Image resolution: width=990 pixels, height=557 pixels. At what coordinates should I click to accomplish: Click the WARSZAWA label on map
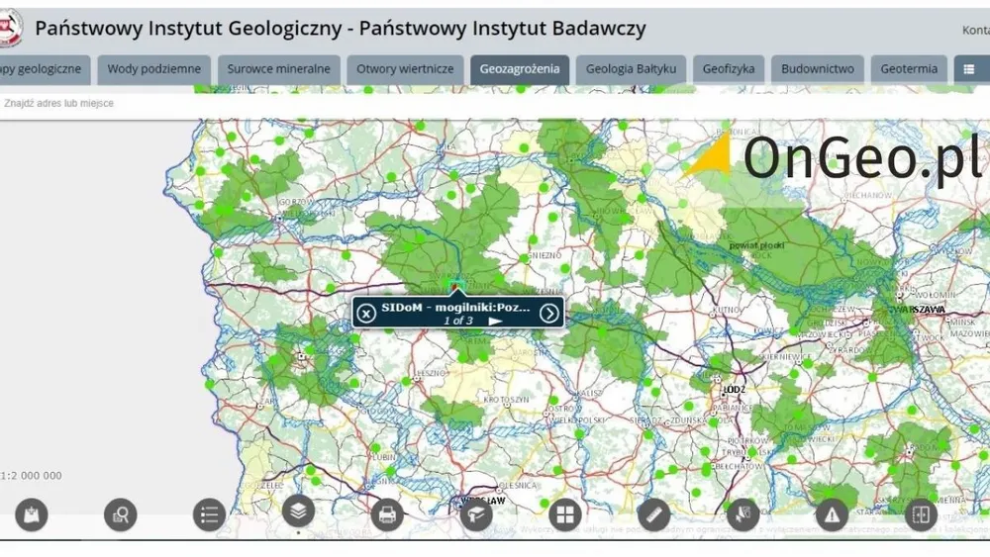point(920,310)
